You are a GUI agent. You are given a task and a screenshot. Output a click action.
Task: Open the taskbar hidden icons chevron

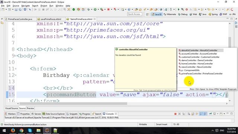pos(213,130)
